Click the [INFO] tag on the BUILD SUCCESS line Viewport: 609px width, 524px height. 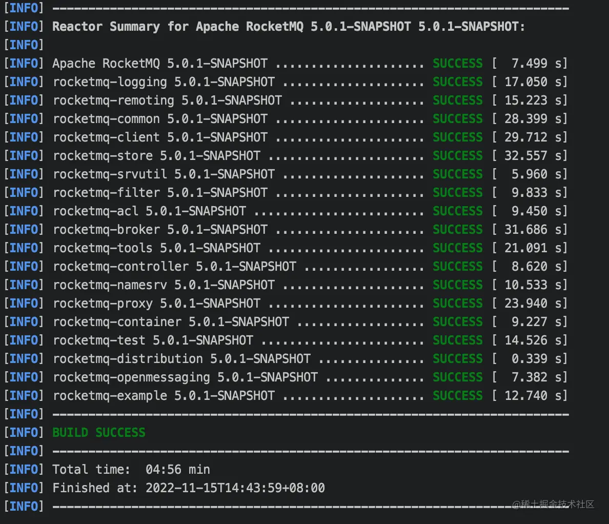24,432
